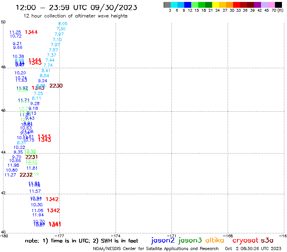This screenshot has height=252, width=287.
Task: Click the wave height value '8.41'
Action: point(46,71)
